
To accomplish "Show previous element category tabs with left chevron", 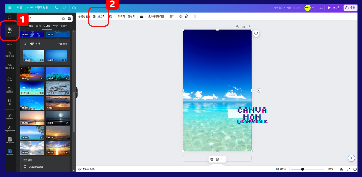I will coord(22,26).
